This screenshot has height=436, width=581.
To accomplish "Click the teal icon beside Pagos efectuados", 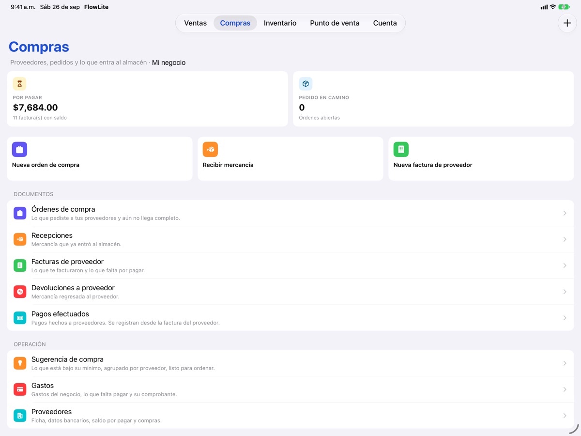I will pos(20,318).
